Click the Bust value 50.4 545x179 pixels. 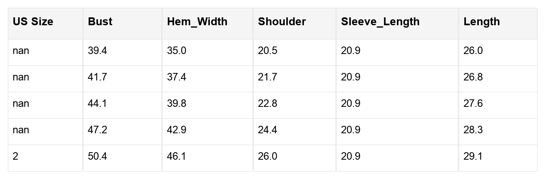(97, 157)
